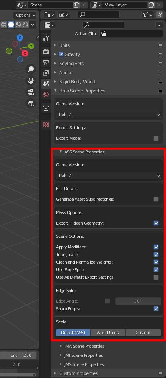This screenshot has height=378, width=166.
Task: Remove the current scene
Action: [x=84, y=5]
